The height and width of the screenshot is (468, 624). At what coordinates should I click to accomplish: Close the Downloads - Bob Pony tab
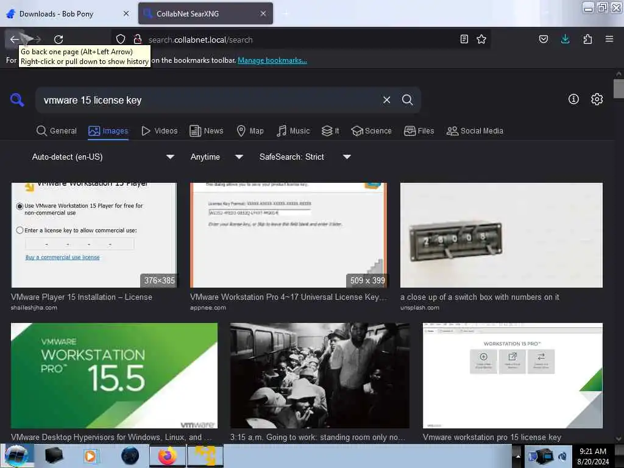pos(126,13)
